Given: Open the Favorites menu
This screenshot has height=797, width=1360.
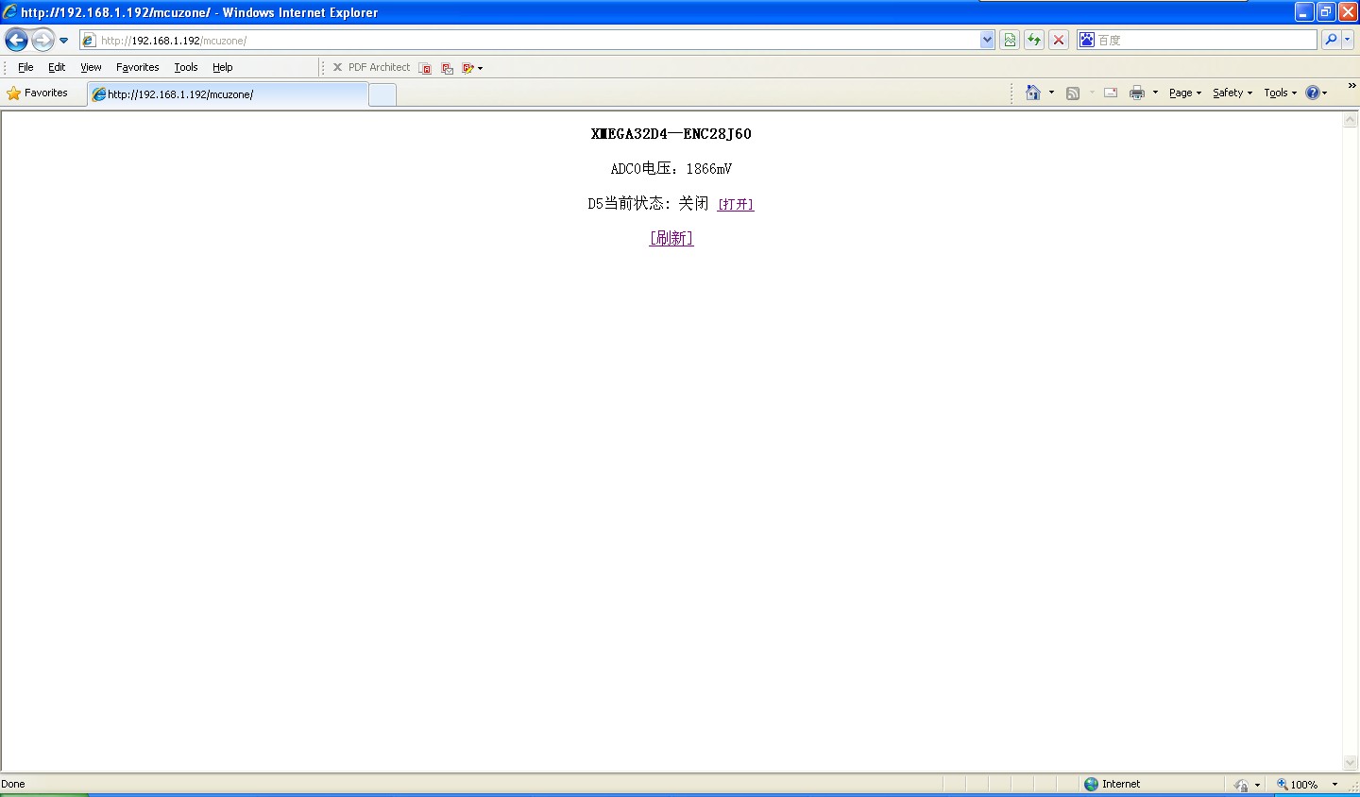Looking at the screenshot, I should click(138, 67).
